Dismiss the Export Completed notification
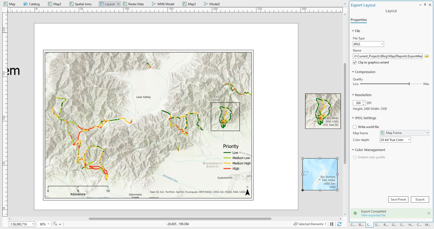 (x=429, y=213)
